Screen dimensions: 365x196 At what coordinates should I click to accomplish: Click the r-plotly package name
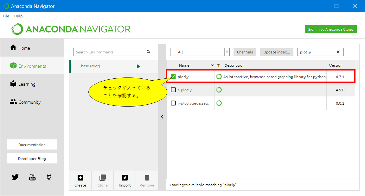click(185, 90)
